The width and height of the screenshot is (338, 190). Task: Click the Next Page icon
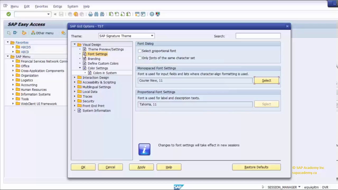(x=123, y=14)
